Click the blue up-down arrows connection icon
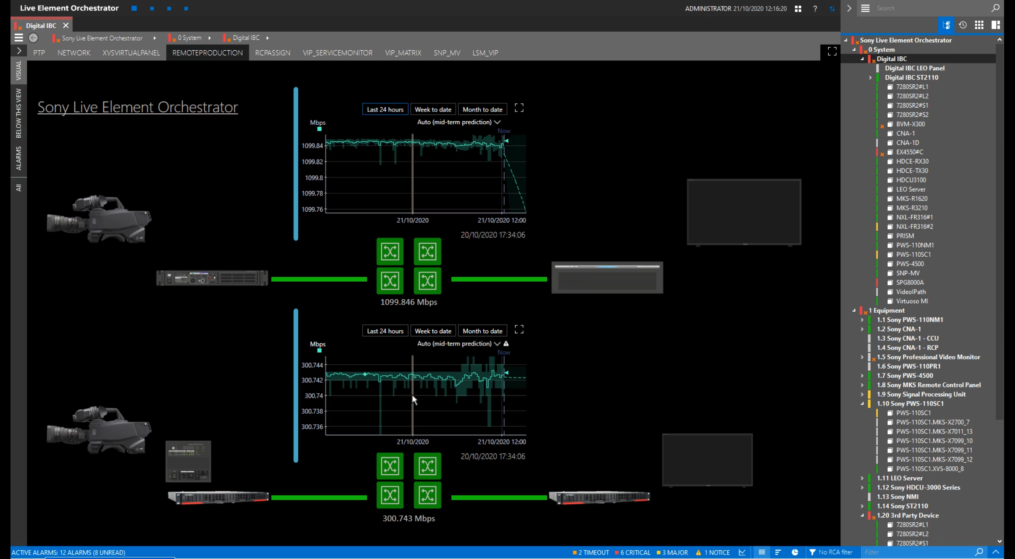This screenshot has width=1015, height=559. tap(832, 8)
